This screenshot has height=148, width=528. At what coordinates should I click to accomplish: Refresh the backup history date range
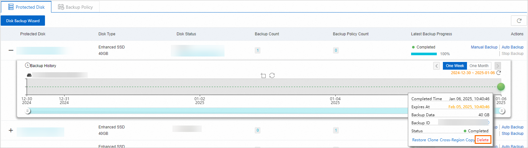pyautogui.click(x=499, y=73)
